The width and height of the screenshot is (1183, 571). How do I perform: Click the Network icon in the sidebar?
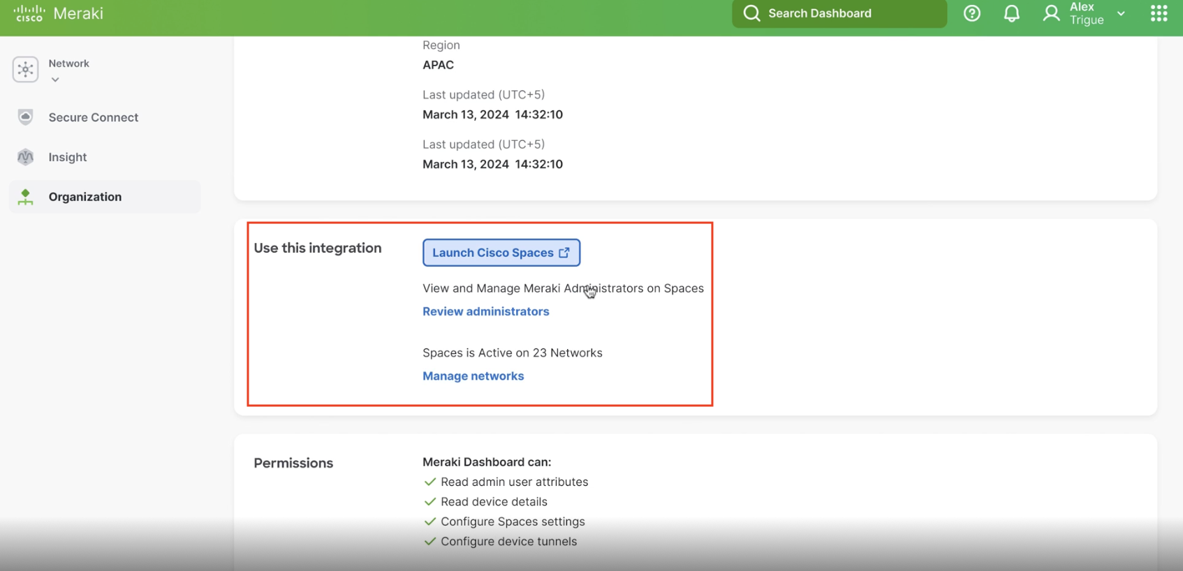26,70
